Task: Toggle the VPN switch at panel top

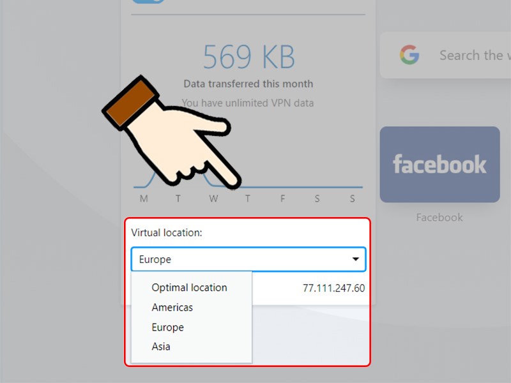Action: (148, 1)
